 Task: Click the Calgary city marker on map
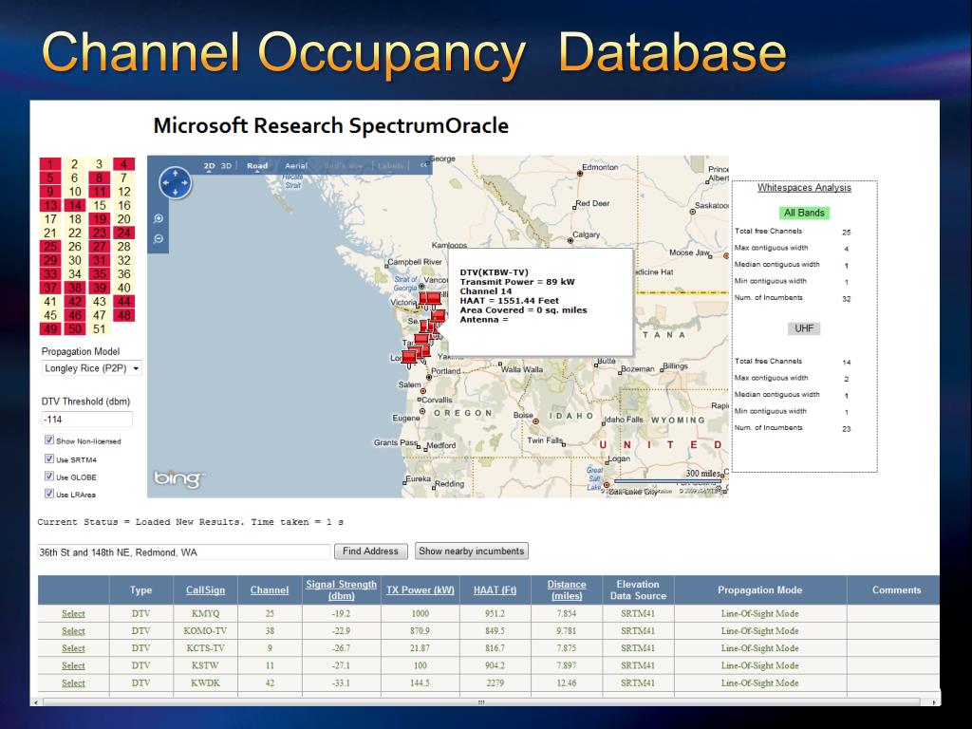pyautogui.click(x=570, y=240)
